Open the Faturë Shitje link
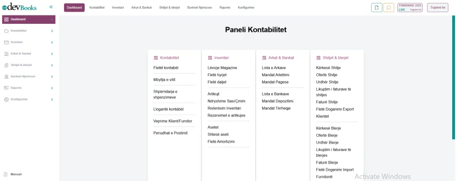Viewport: 461px width, 181px height. [327, 102]
